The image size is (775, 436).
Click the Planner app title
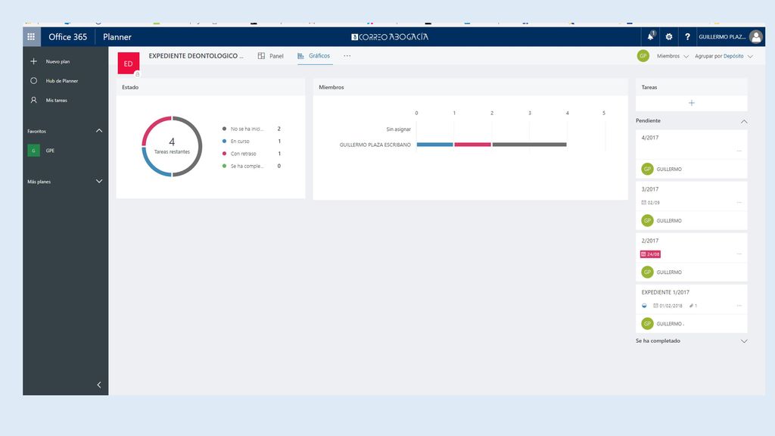[x=117, y=36]
